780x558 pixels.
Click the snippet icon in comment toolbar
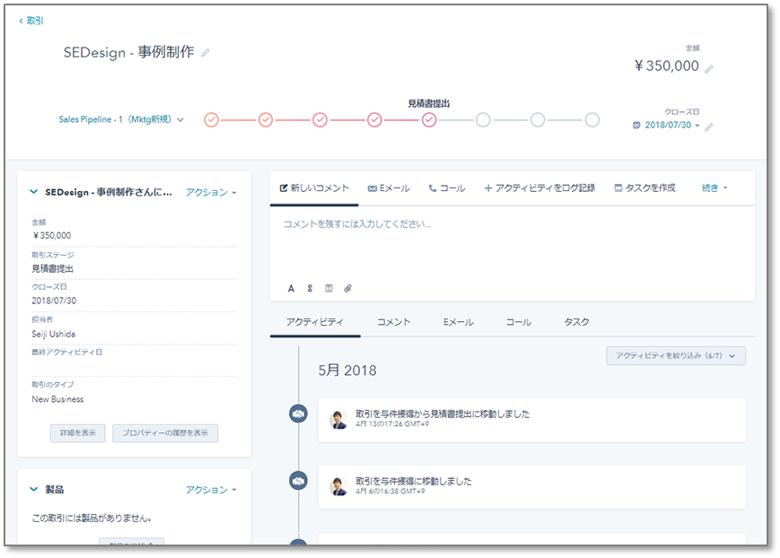[329, 288]
